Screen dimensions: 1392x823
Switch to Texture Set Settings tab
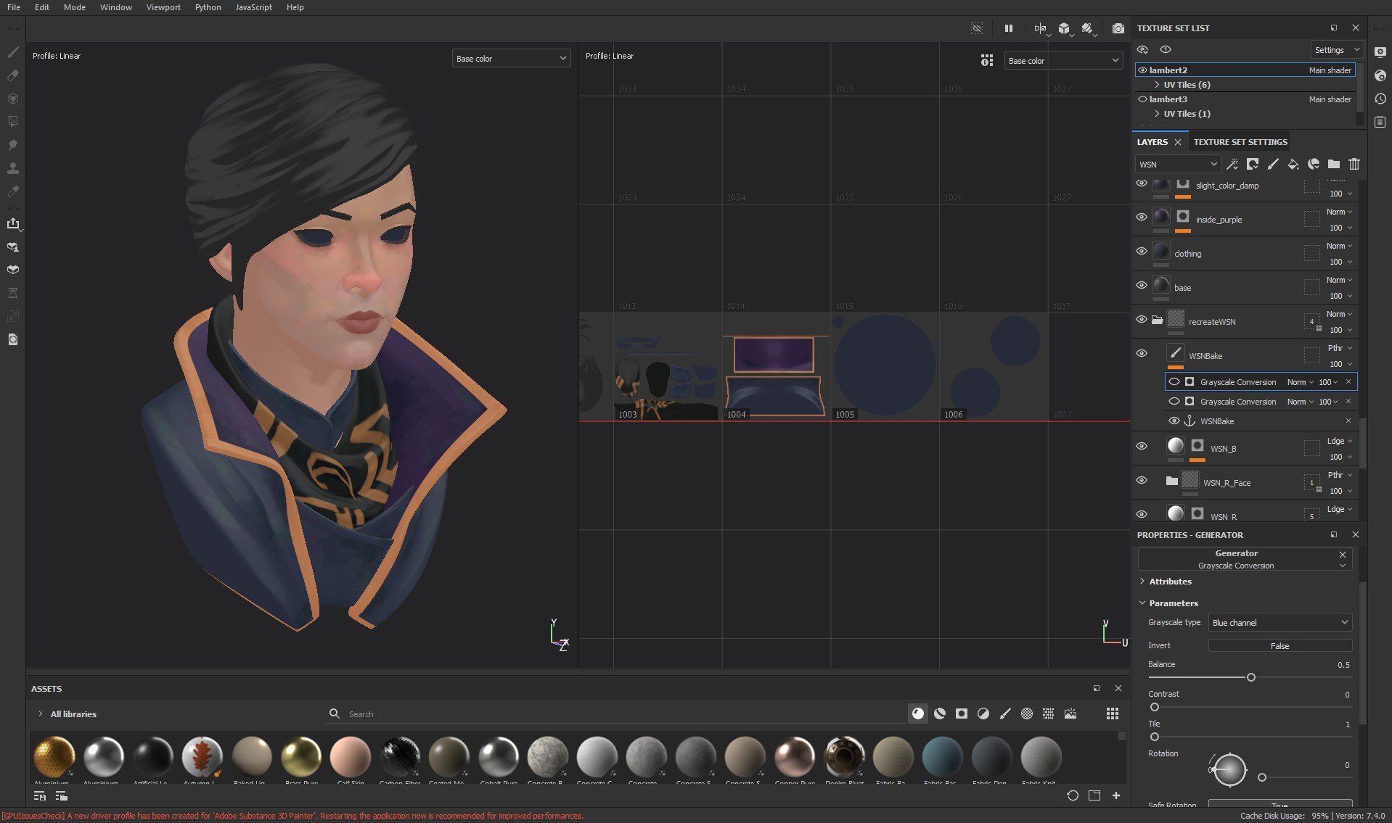pos(1240,142)
